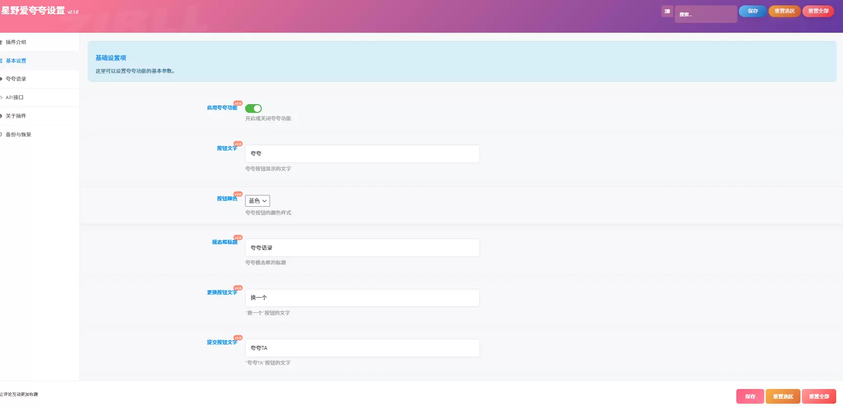Open the 按钮颜色 dropdown showing 蓝色
The width and height of the screenshot is (843, 410).
coord(257,201)
